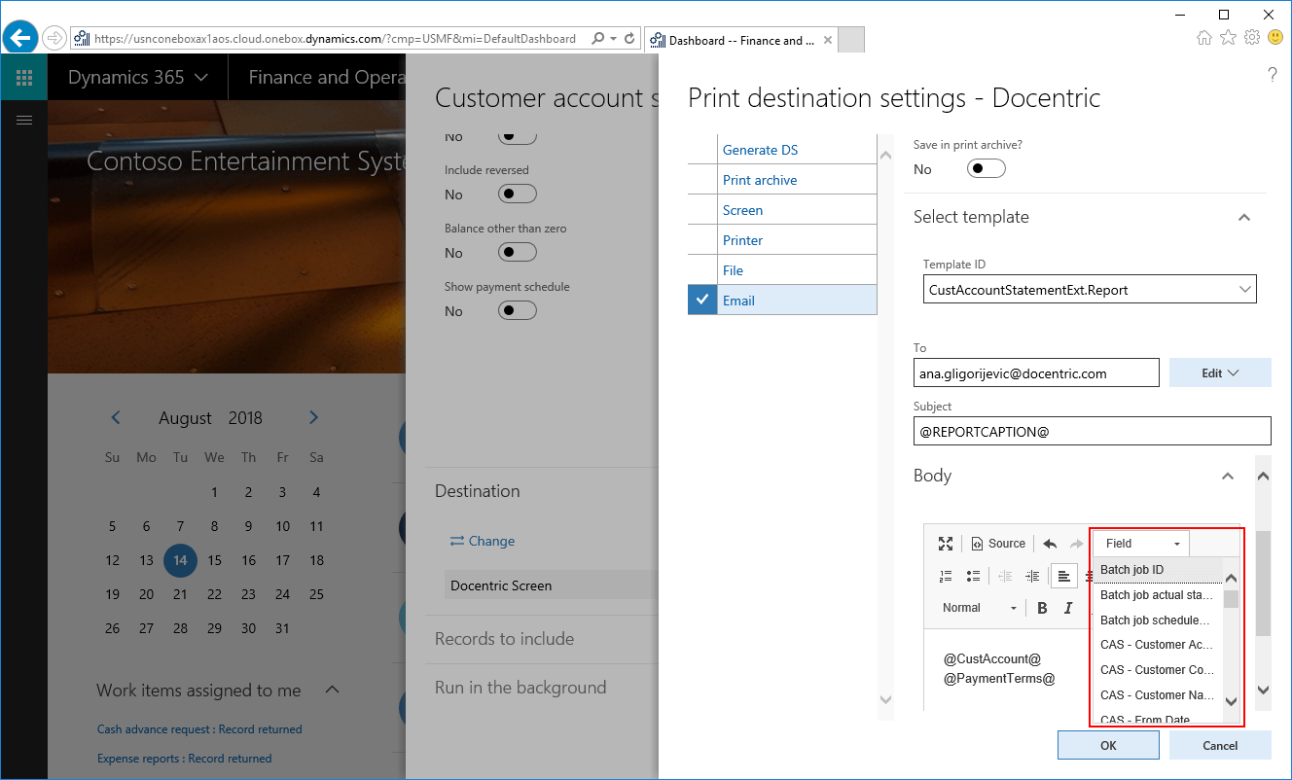The width and height of the screenshot is (1292, 780).
Task: Click the To email input field
Action: [x=1036, y=373]
